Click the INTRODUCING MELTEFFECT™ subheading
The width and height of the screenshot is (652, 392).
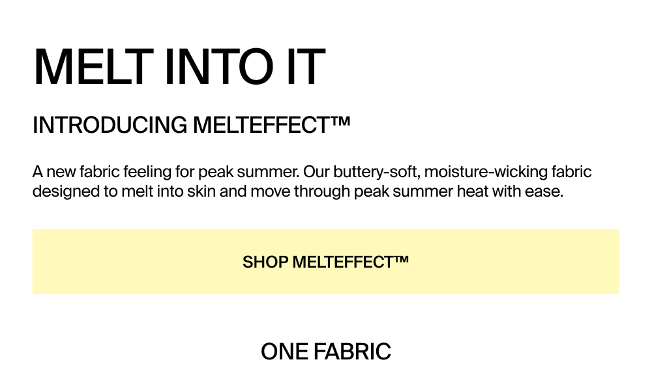[191, 125]
